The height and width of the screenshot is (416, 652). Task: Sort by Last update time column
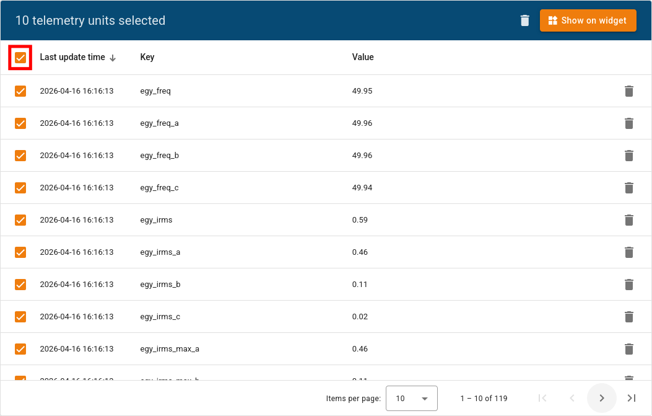pos(72,57)
